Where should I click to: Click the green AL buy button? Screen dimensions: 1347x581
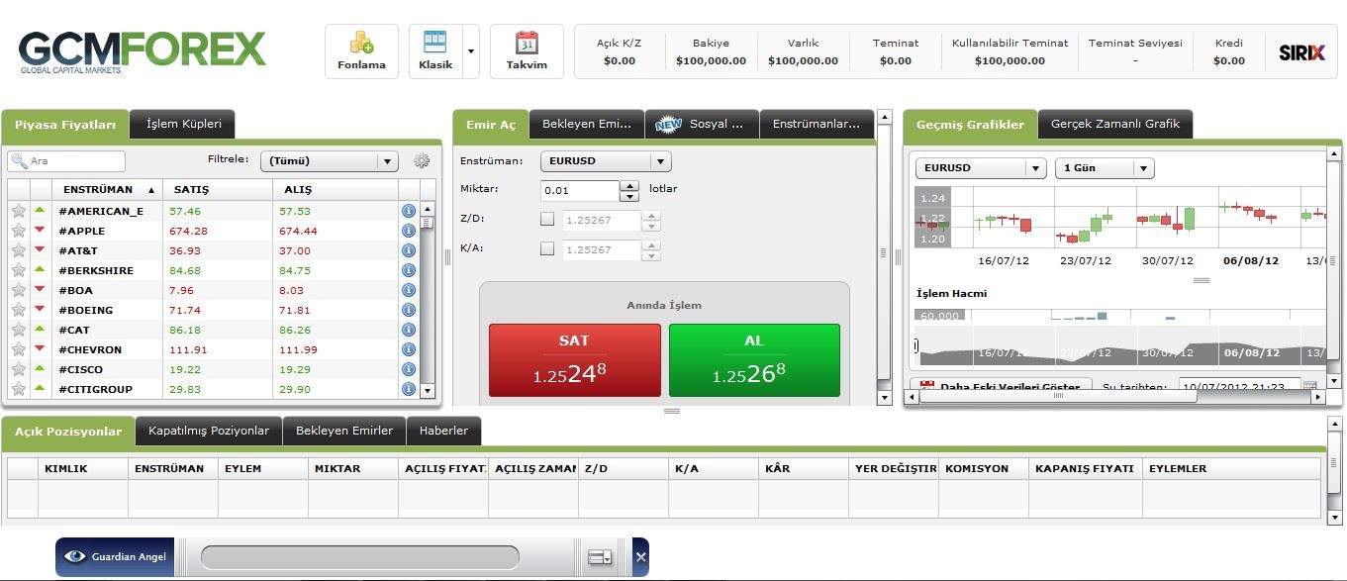(754, 359)
